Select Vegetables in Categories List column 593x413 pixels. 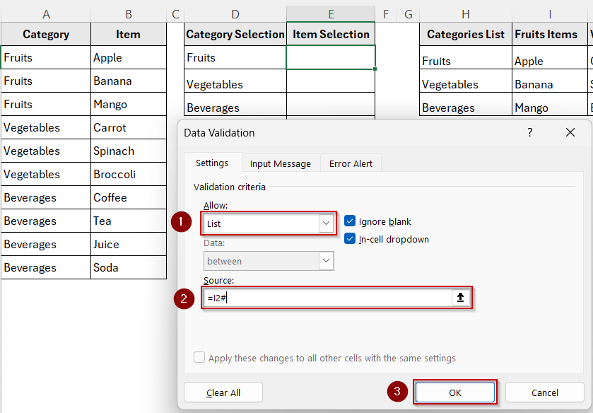466,81
